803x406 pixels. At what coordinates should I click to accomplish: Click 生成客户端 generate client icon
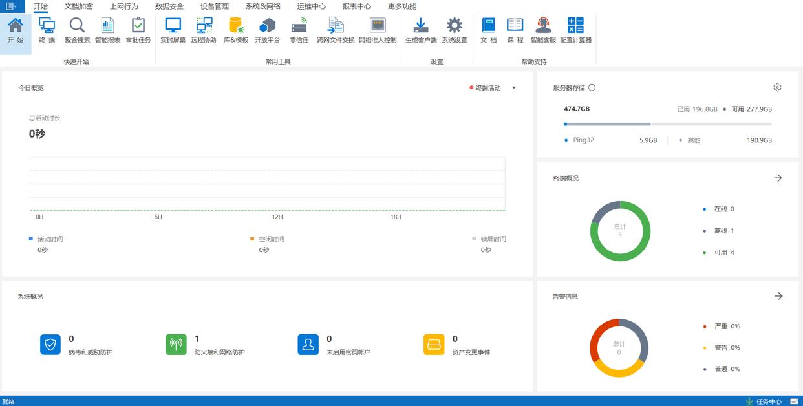point(421,30)
